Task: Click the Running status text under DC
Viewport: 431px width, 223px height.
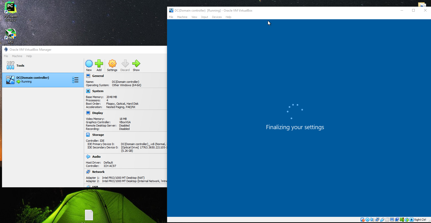Action: [26, 82]
